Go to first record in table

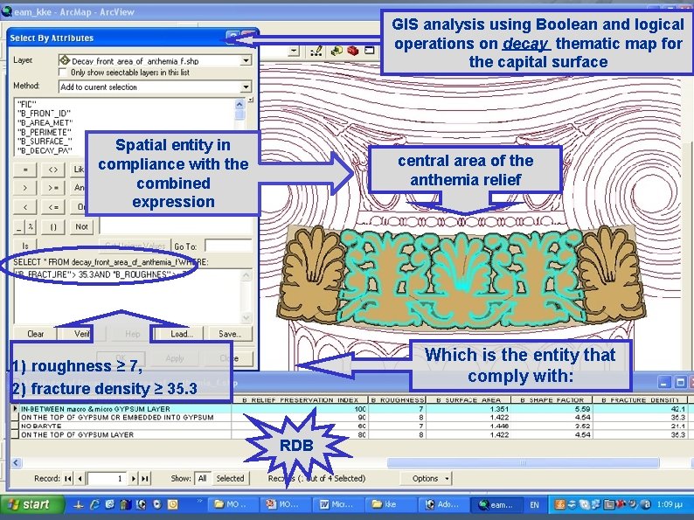click(67, 478)
